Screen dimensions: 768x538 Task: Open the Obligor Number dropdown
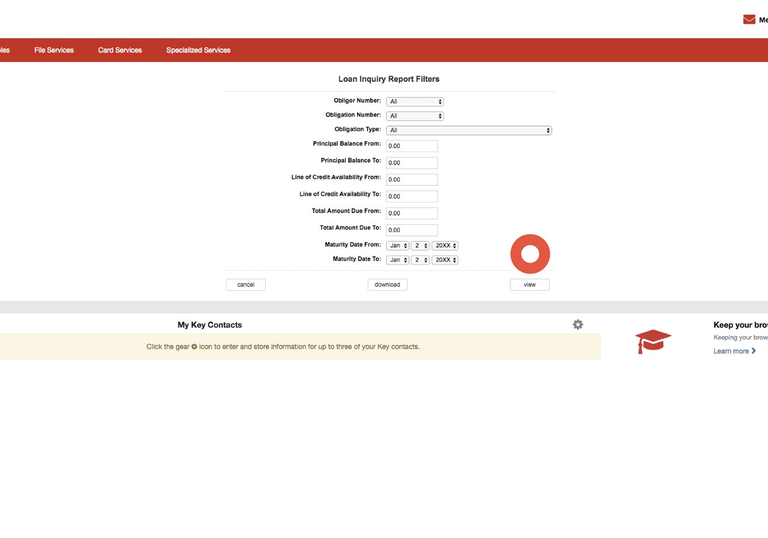[415, 101]
